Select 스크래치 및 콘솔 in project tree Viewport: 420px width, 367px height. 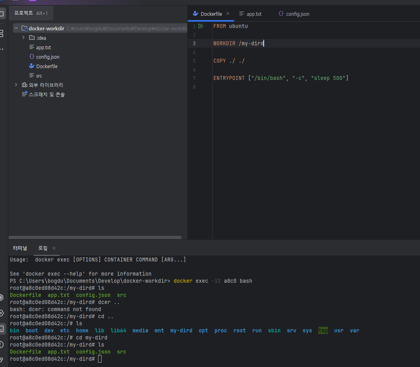[43, 94]
